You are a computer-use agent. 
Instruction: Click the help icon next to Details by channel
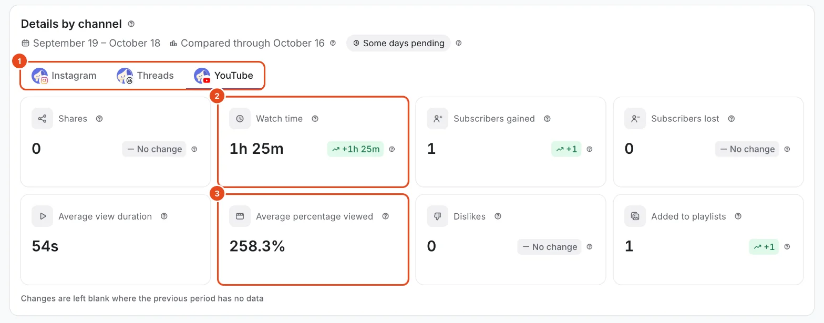tap(131, 24)
